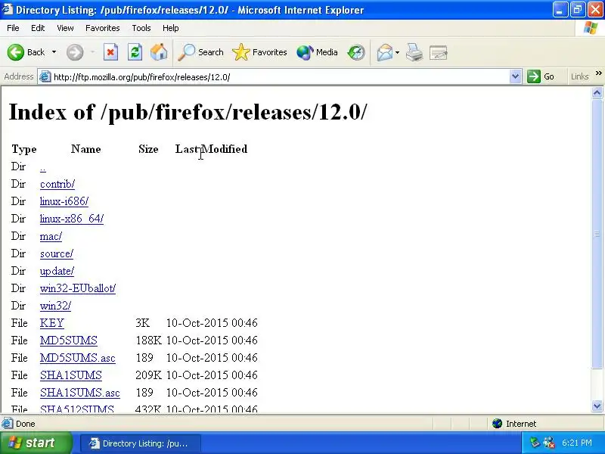Click the network connection tray icon

tap(549, 443)
